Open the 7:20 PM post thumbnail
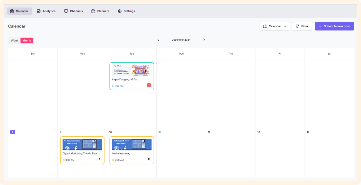 point(132,70)
